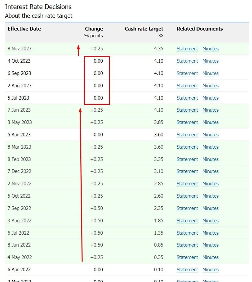The width and height of the screenshot is (252, 282).
Task: Open Minutes for 5 Oct 2022
Action: [x=210, y=196]
